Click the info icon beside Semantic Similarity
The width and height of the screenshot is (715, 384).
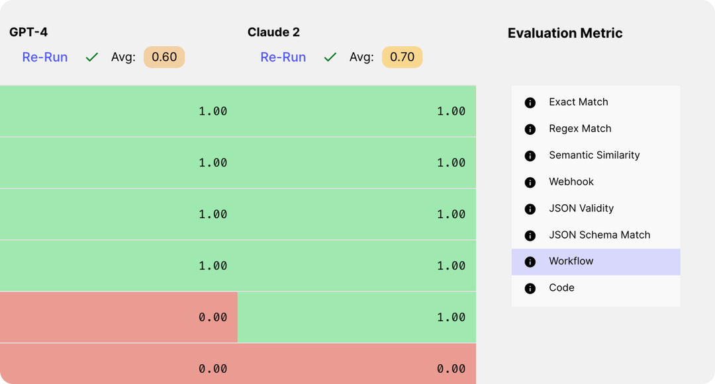(530, 155)
